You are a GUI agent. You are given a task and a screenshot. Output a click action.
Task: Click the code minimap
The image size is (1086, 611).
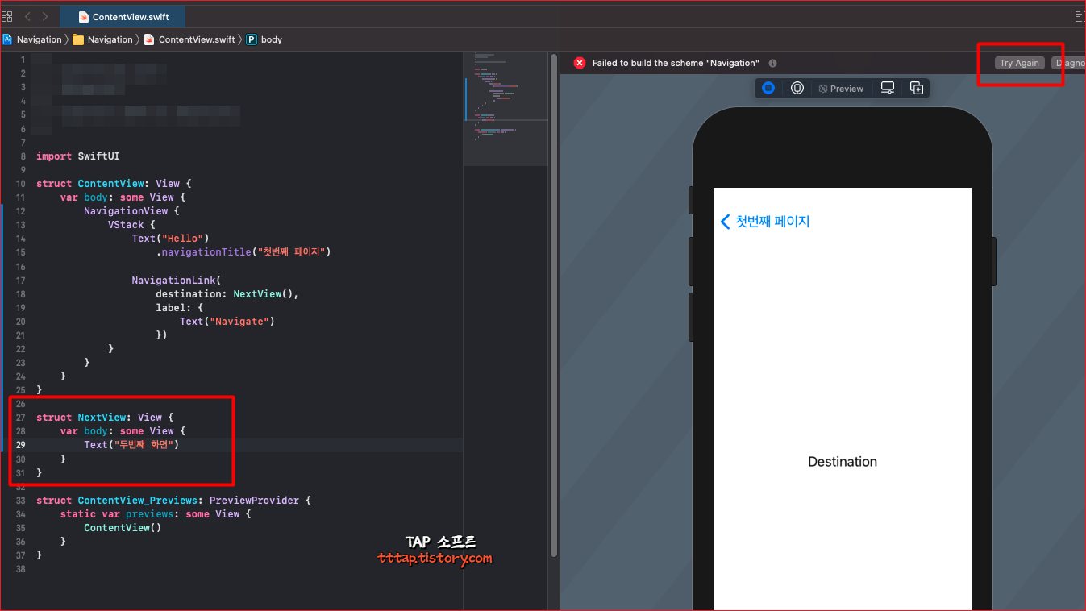[x=505, y=109]
